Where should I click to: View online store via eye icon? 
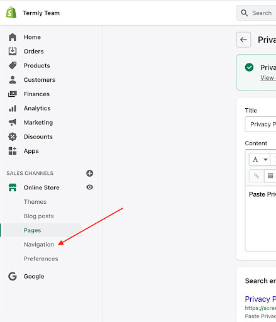[x=90, y=187]
